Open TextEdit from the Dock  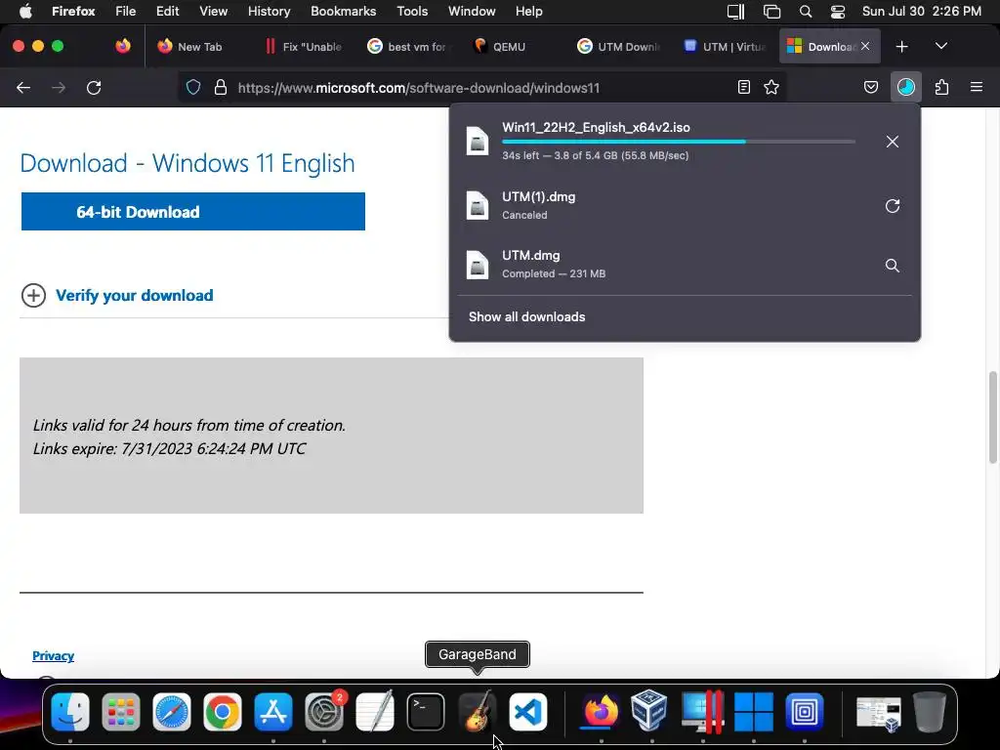coord(374,711)
